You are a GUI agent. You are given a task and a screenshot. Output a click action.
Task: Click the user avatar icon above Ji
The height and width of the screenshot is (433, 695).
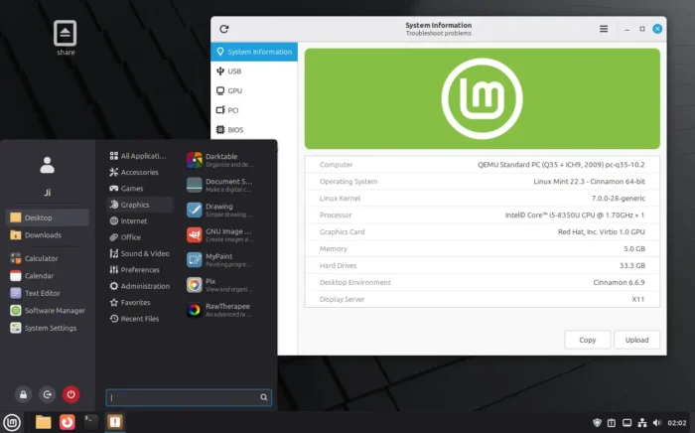47,165
